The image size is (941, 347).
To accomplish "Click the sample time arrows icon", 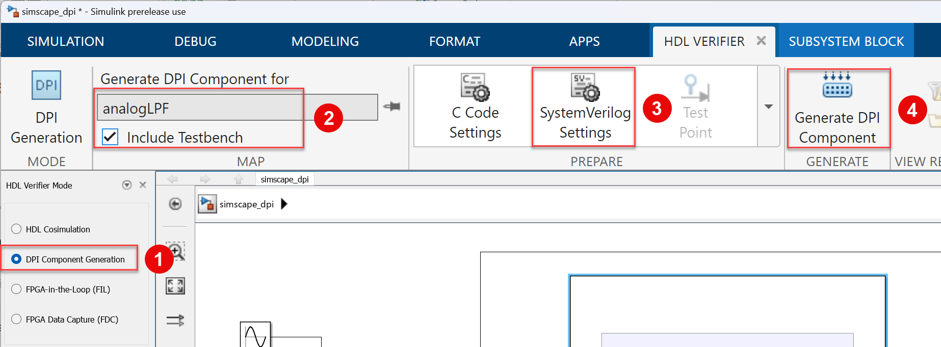I will (x=175, y=321).
